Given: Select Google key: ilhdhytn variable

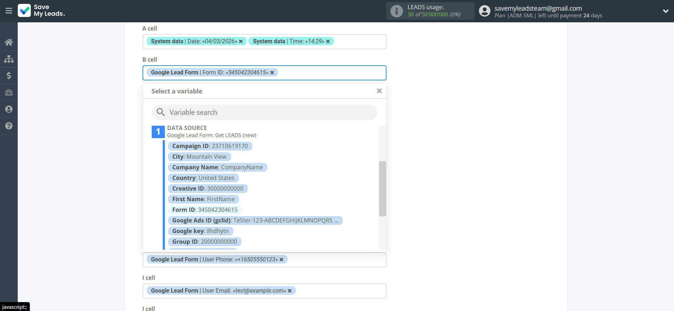Looking at the screenshot, I should pos(200,231).
